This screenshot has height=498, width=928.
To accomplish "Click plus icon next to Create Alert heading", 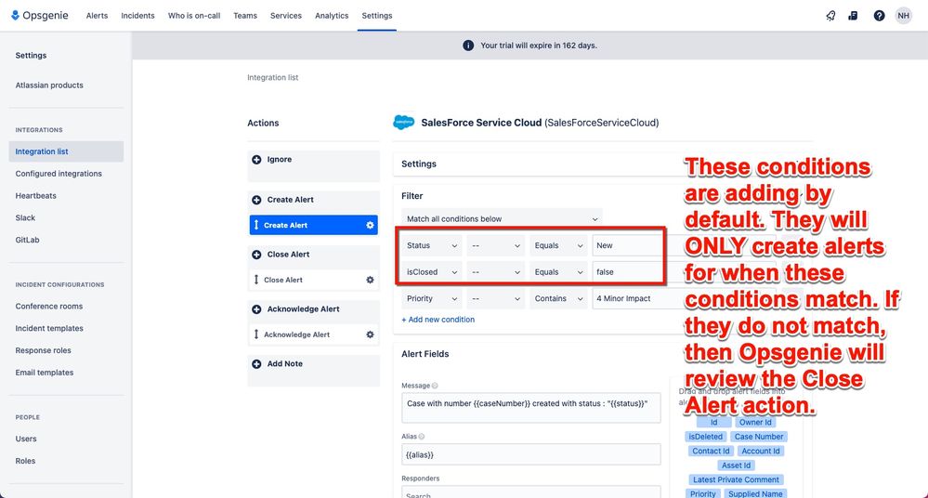I will [256, 200].
